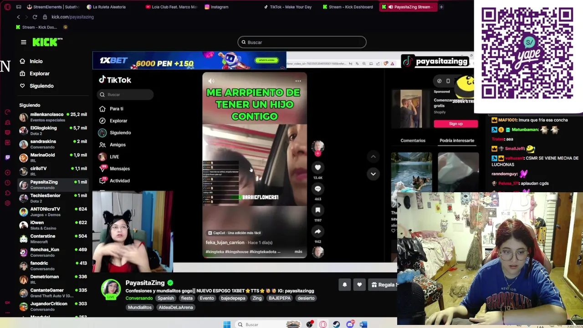Viewport: 583px width, 328px height.
Task: Bookmark the TikTok video
Action: tap(318, 210)
